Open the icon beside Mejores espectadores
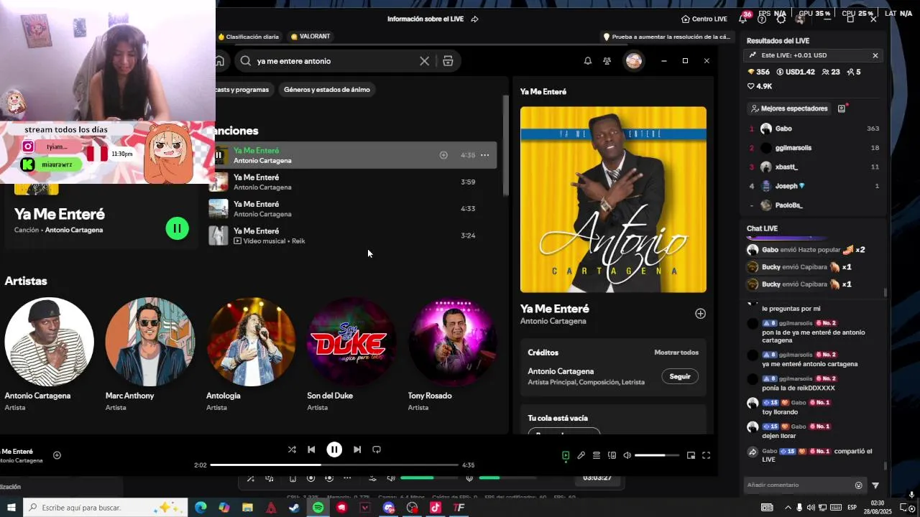 pos(842,108)
